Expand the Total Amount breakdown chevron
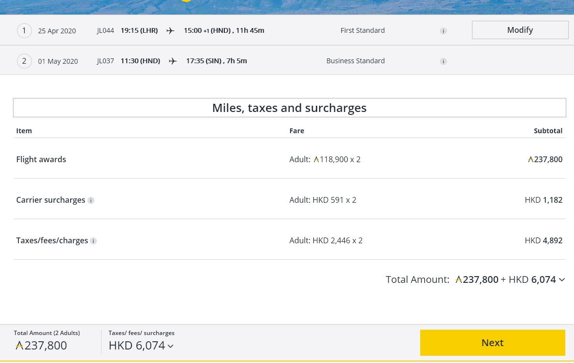The width and height of the screenshot is (574, 363). (561, 279)
